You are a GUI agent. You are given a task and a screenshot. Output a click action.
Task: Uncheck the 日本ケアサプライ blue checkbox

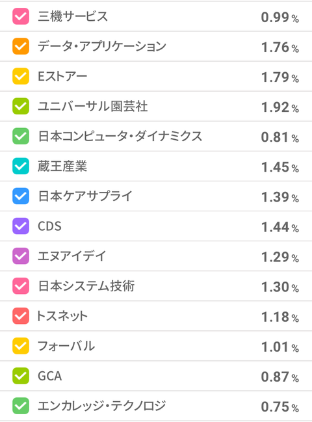pos(21,196)
